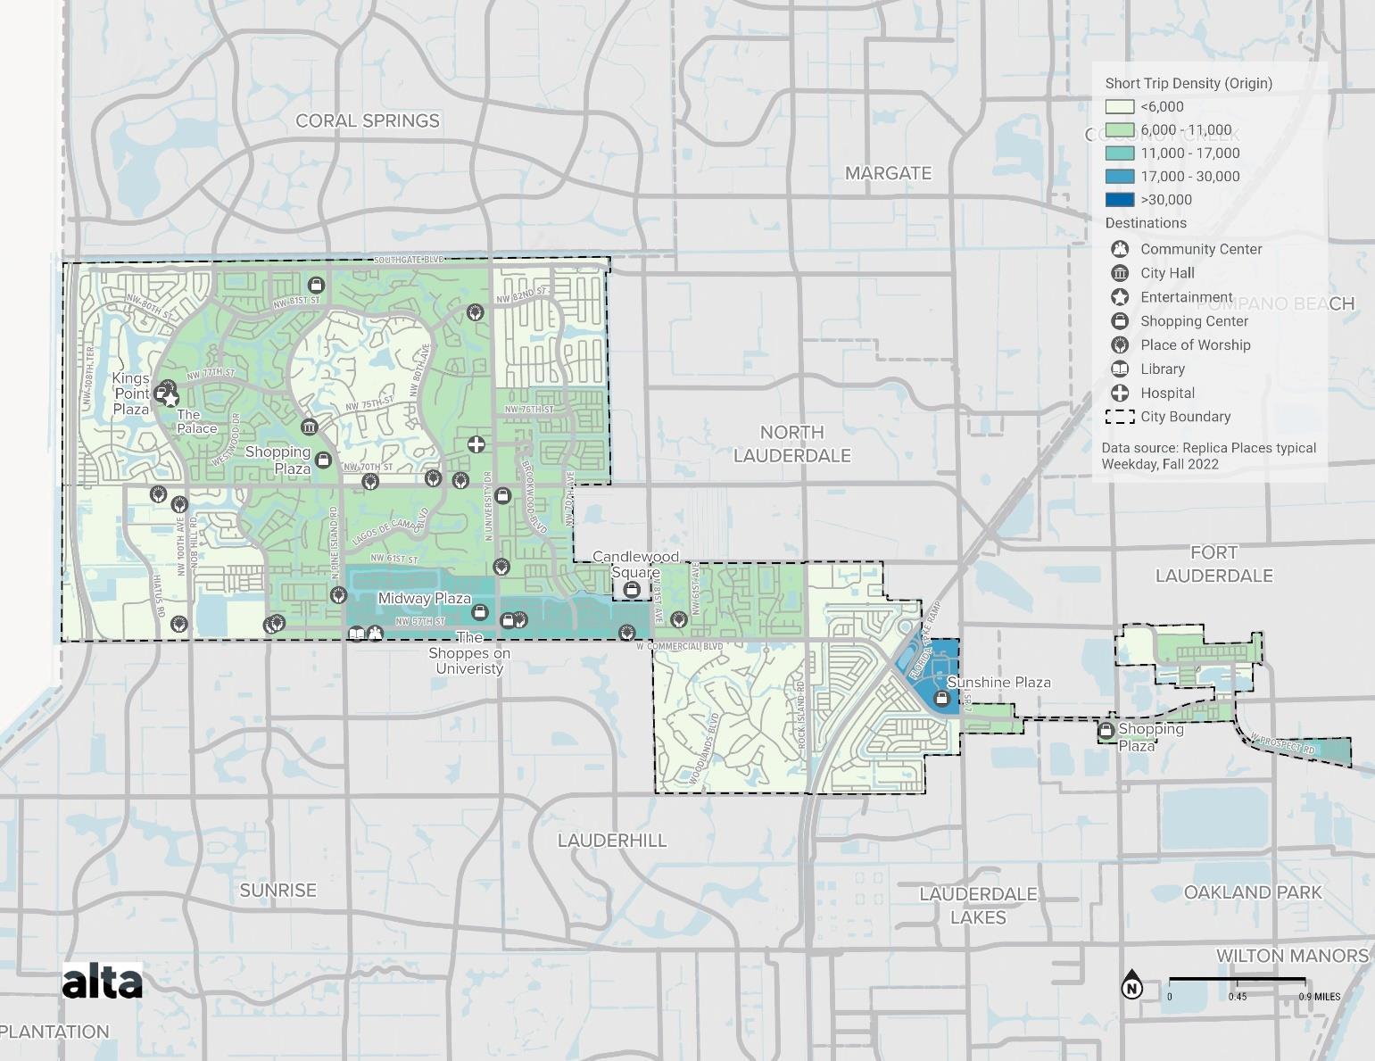1375x1061 pixels.
Task: Click the 'SUNRISE' city label
Action: pyautogui.click(x=278, y=891)
